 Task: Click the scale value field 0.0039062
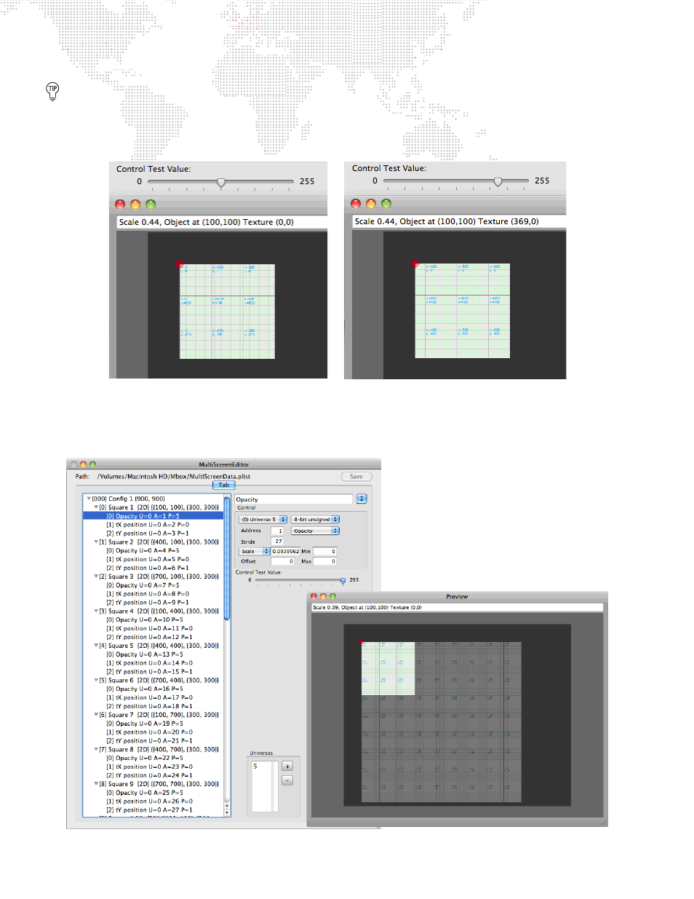tap(285, 551)
